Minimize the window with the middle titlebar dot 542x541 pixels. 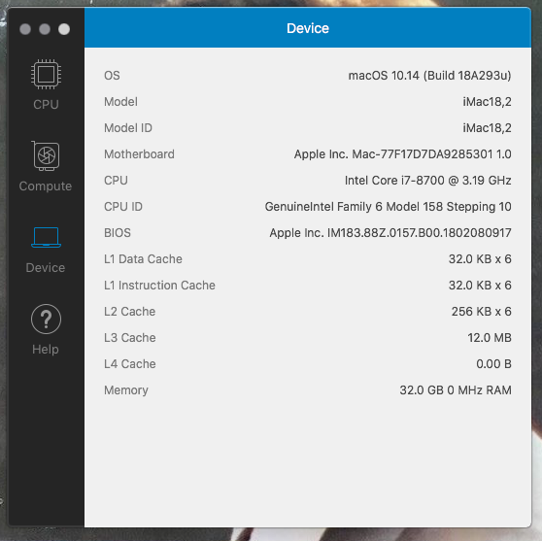click(45, 29)
